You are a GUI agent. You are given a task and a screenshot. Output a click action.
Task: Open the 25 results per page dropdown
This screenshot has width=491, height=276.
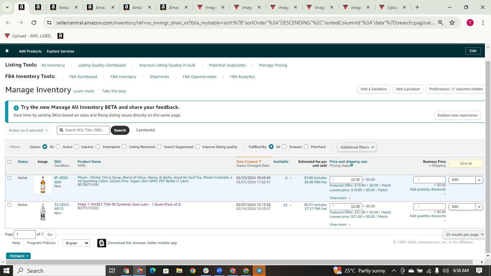(x=464, y=234)
